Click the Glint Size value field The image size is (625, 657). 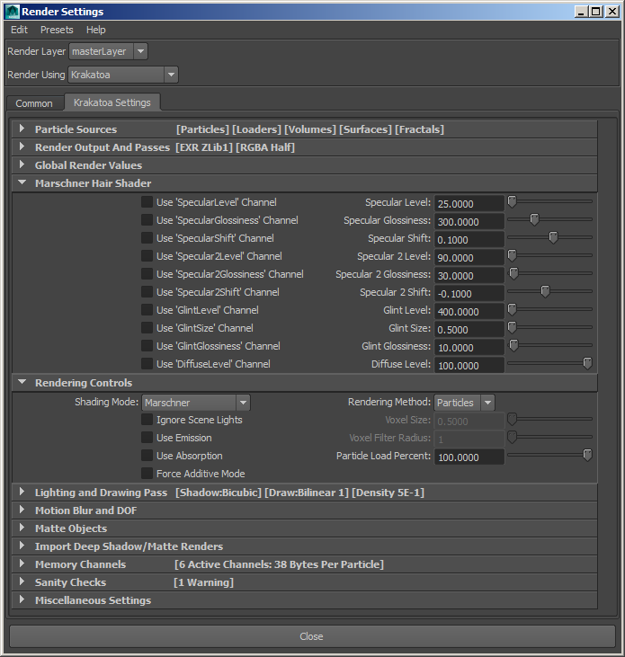(469, 330)
